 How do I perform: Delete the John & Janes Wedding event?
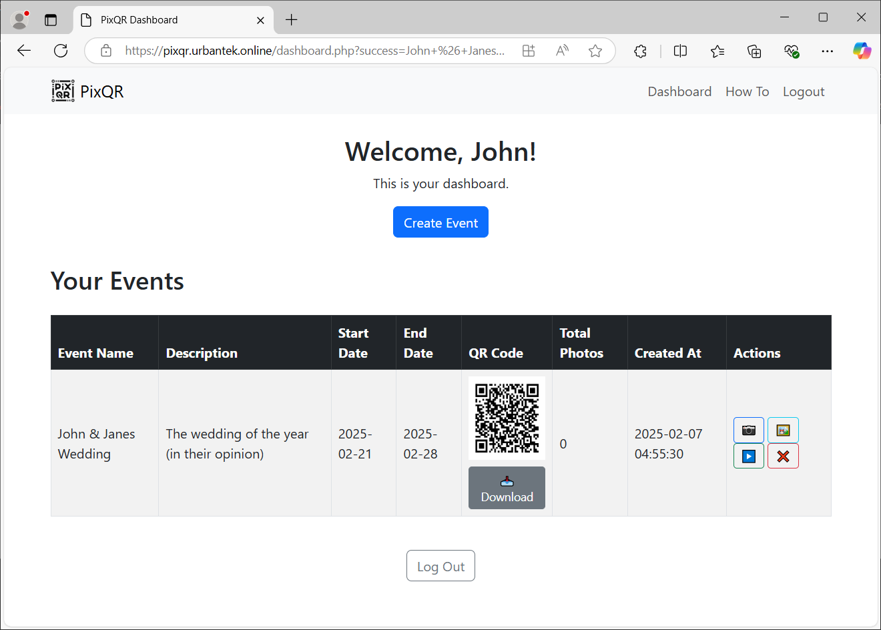click(783, 456)
